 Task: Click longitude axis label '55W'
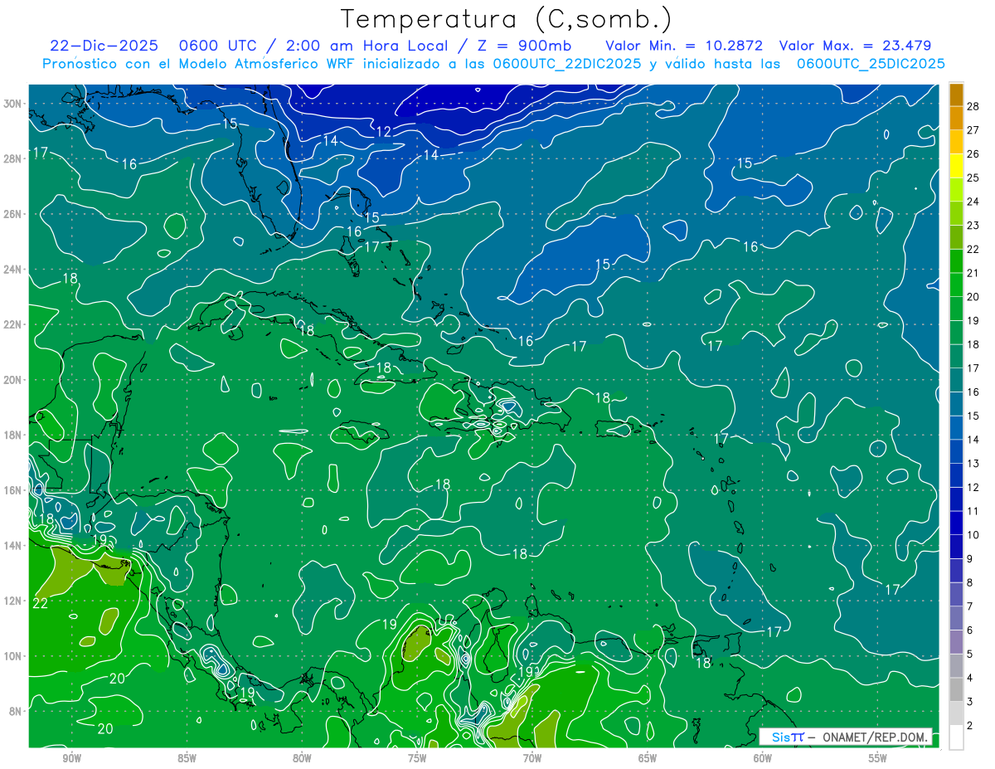click(x=878, y=758)
